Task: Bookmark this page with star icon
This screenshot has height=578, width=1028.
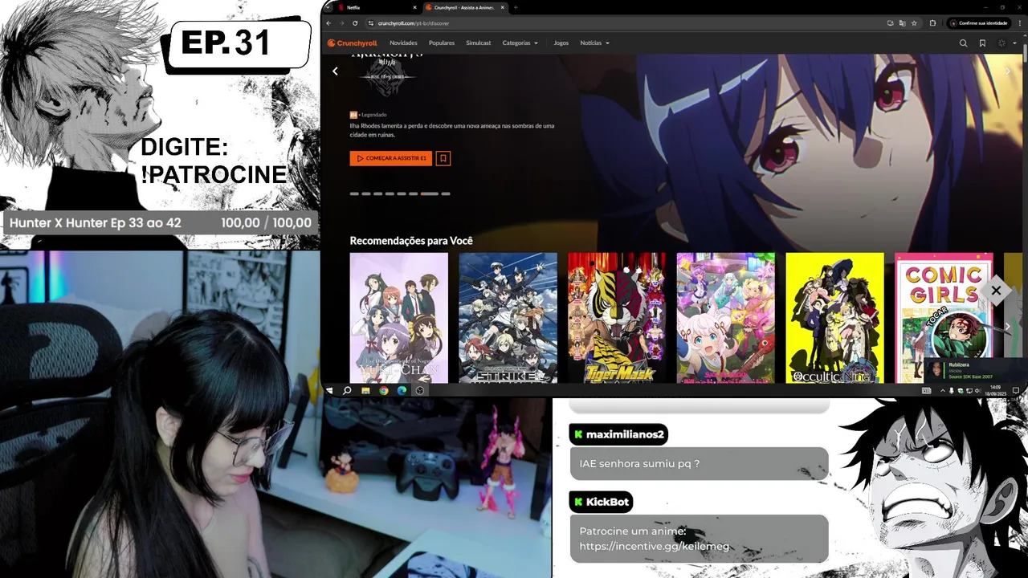Action: [914, 23]
